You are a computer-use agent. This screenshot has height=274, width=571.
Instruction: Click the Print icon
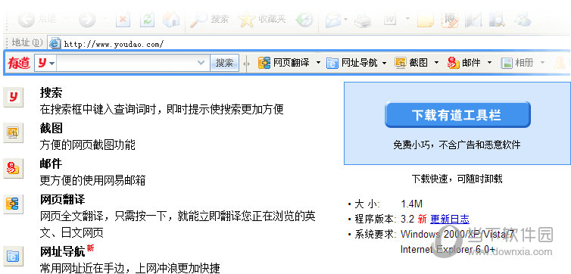coord(363,20)
